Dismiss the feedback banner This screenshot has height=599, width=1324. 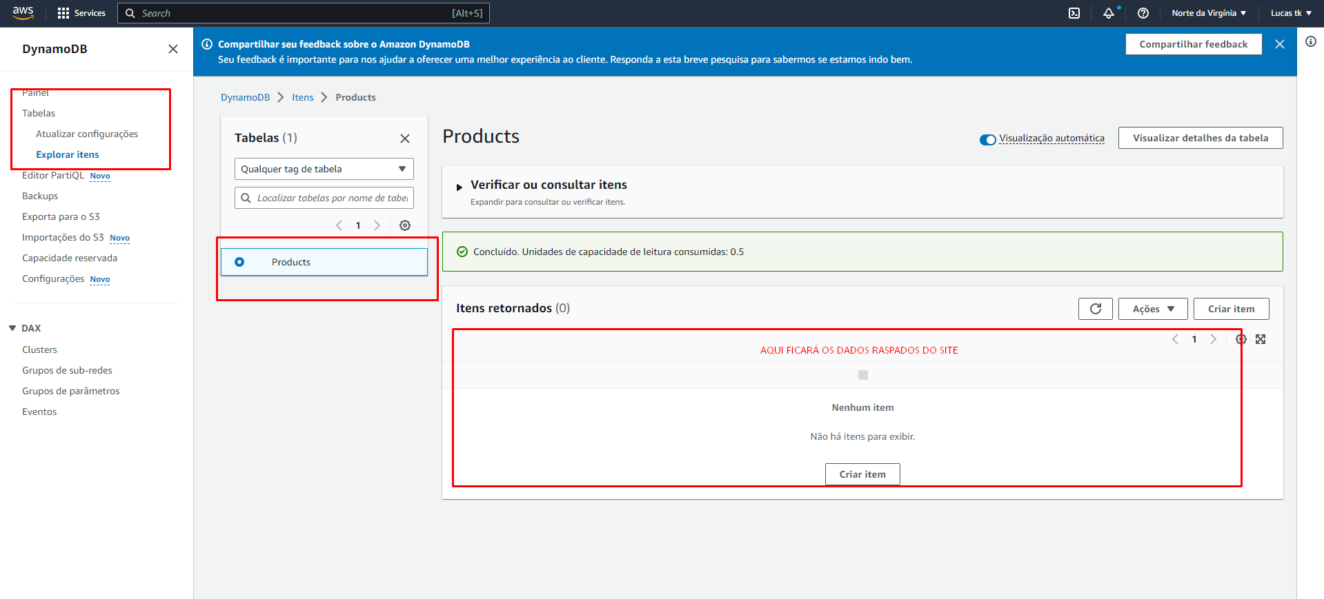pyautogui.click(x=1280, y=44)
